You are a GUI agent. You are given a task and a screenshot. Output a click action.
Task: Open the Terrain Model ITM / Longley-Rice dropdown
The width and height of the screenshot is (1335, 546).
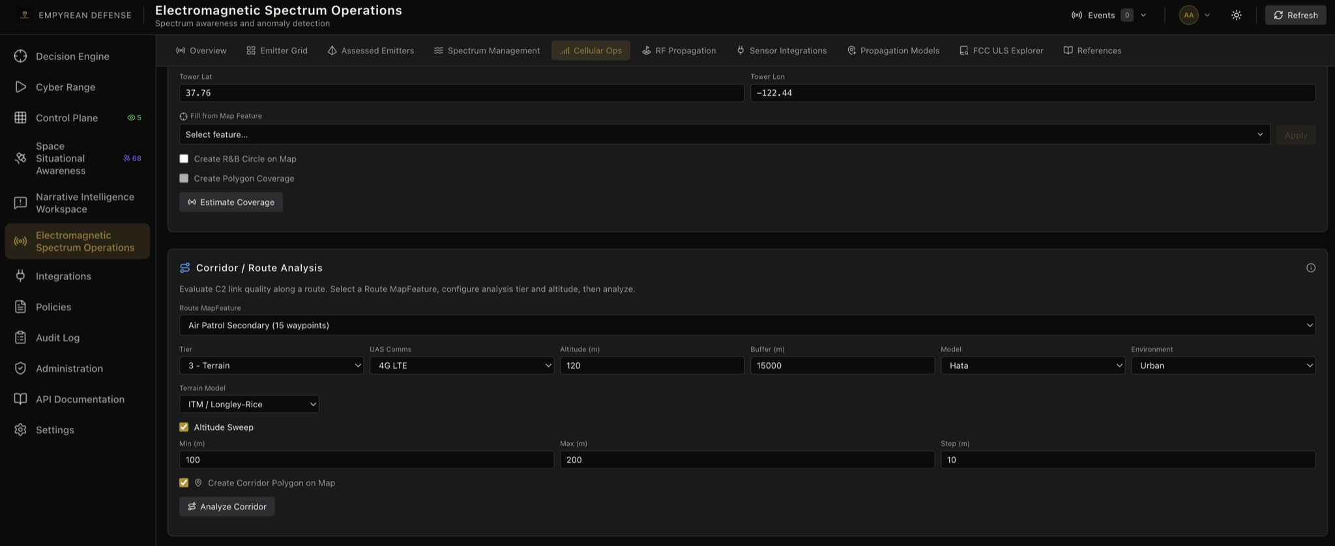[x=249, y=404]
